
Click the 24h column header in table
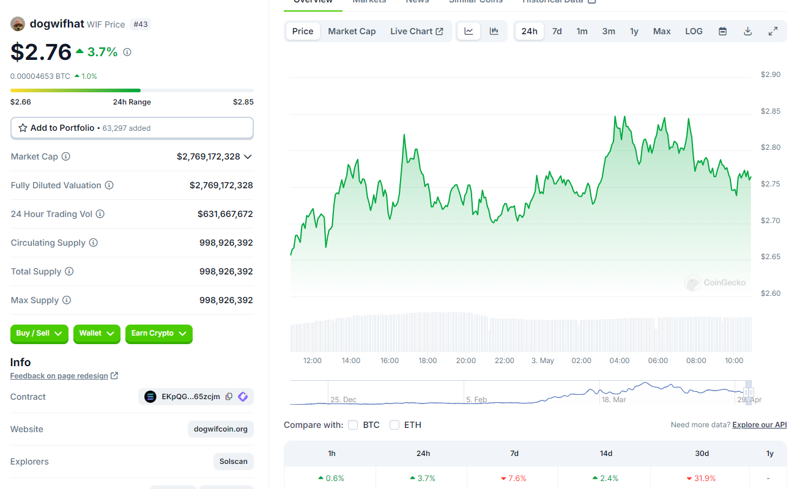tap(423, 454)
